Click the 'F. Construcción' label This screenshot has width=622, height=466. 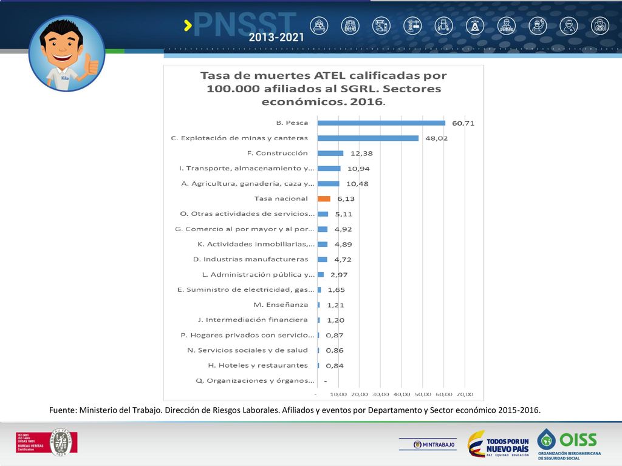277,153
